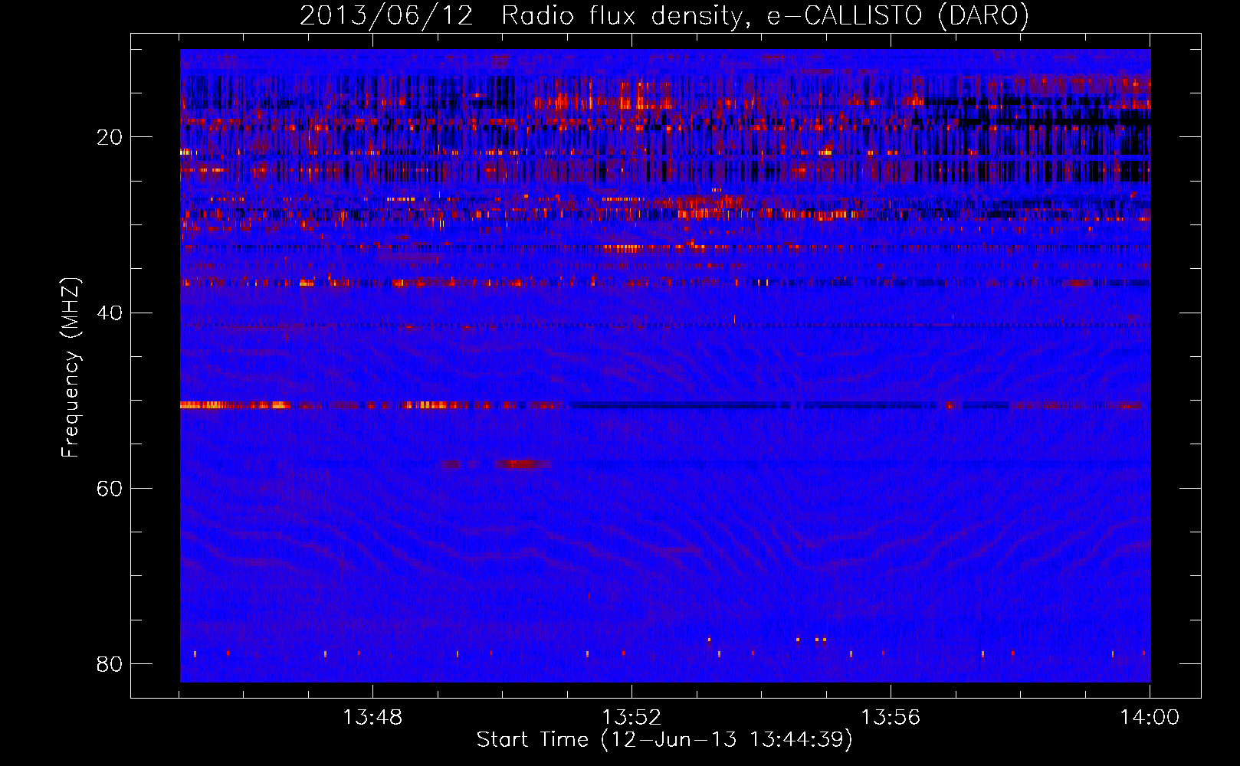The height and width of the screenshot is (766, 1240).
Task: Click the '40' frequency tick label
Action: pyautogui.click(x=110, y=313)
